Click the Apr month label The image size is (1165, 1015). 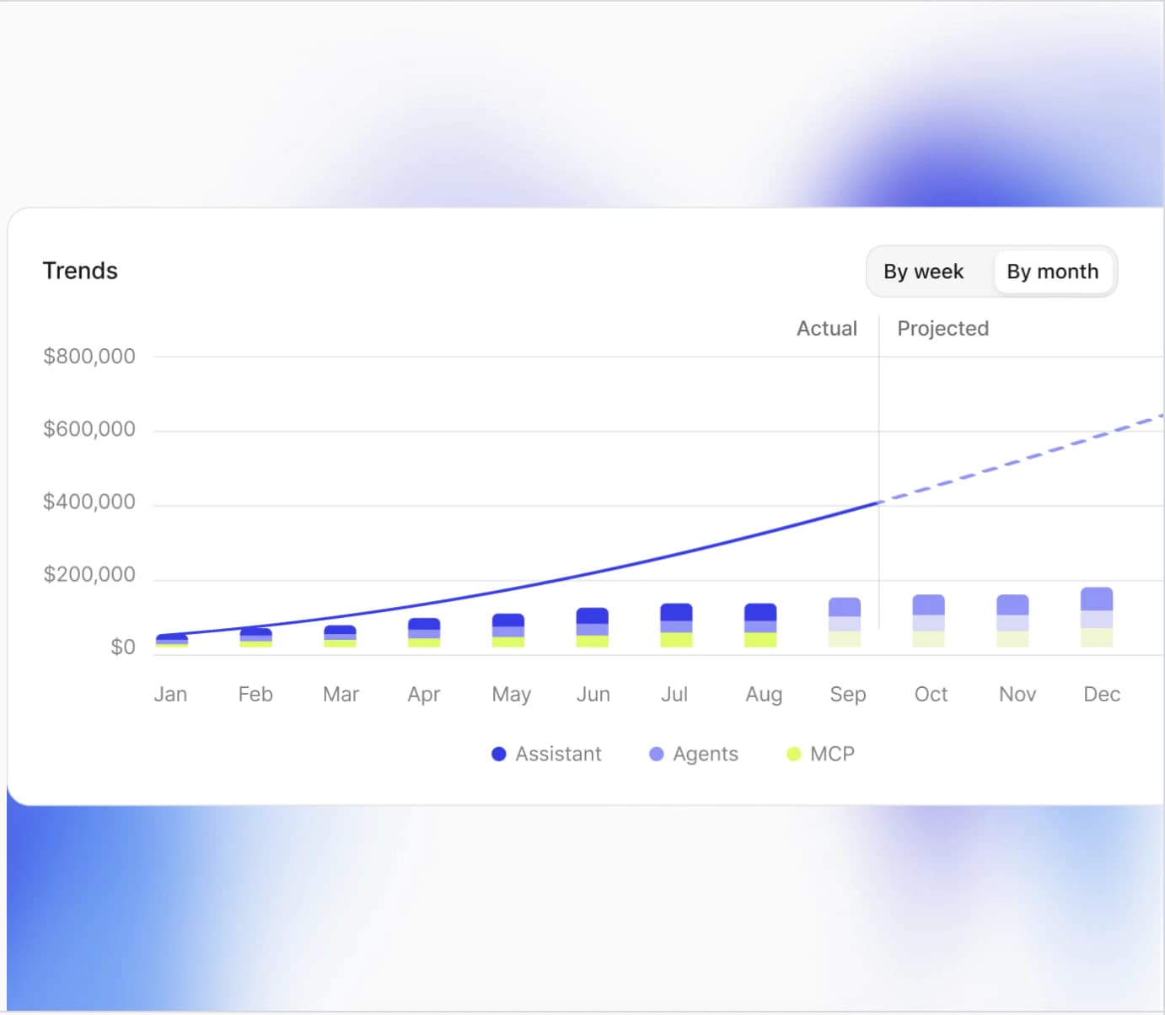(424, 695)
